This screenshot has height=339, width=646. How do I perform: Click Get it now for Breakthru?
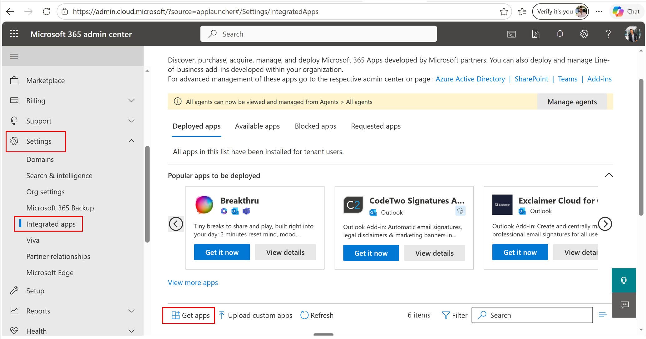click(x=222, y=252)
